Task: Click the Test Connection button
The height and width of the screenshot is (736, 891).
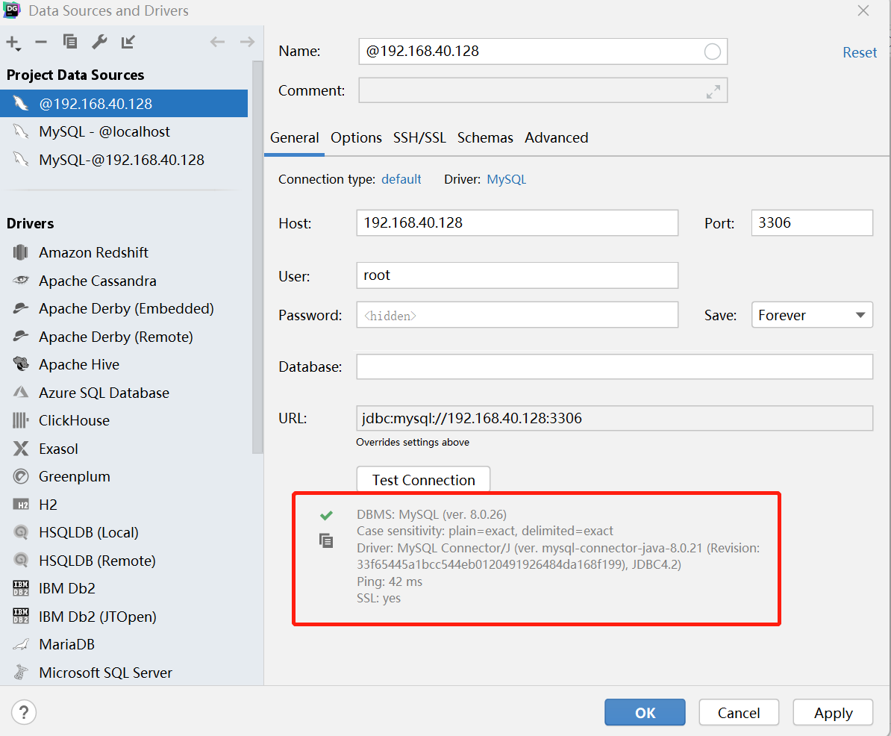Action: pyautogui.click(x=422, y=479)
